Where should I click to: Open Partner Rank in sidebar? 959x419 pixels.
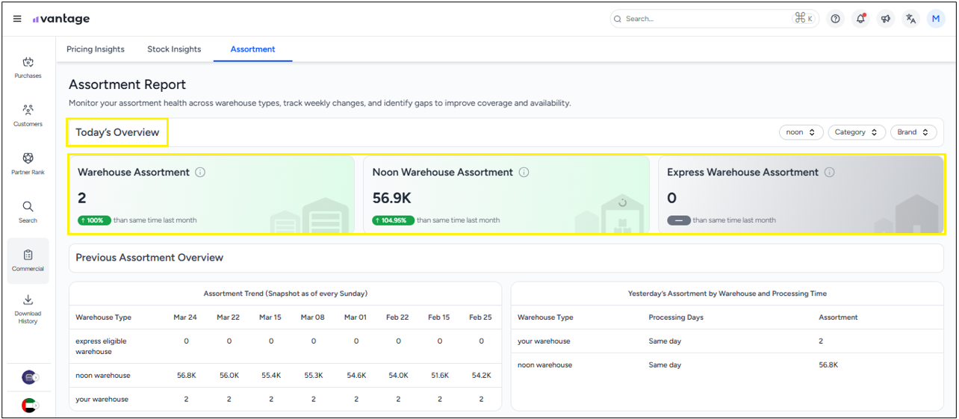28,164
